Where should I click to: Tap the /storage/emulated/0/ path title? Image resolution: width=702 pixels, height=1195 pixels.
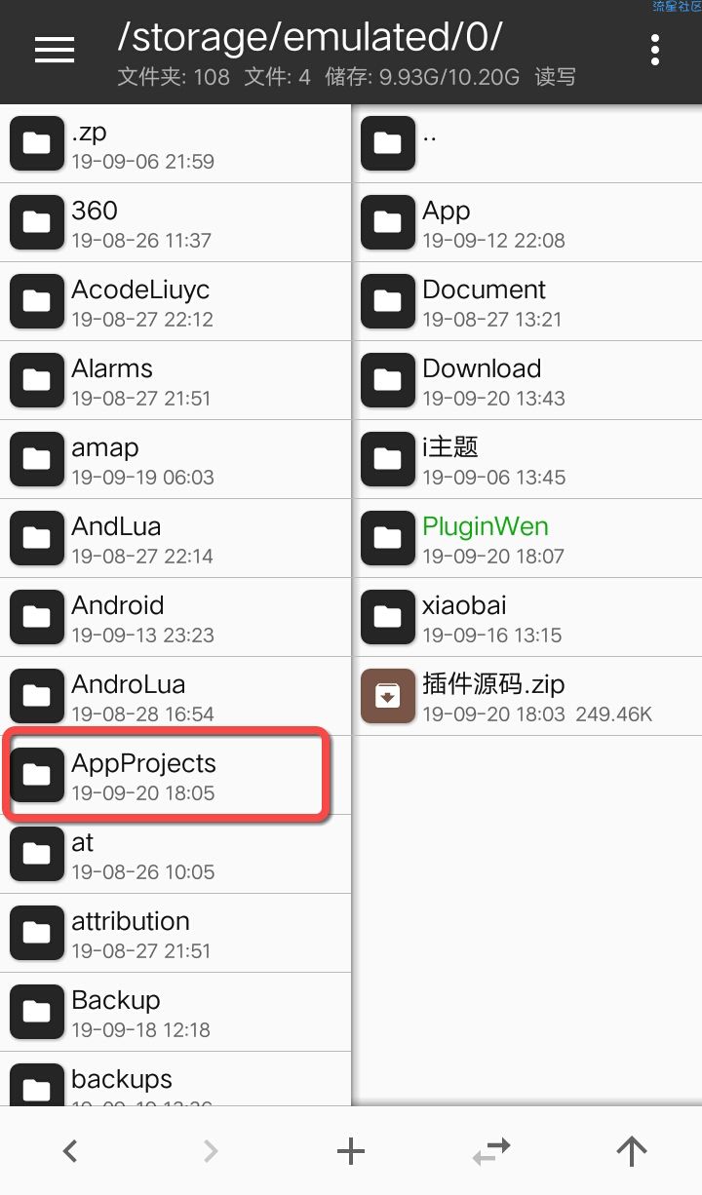tap(310, 37)
